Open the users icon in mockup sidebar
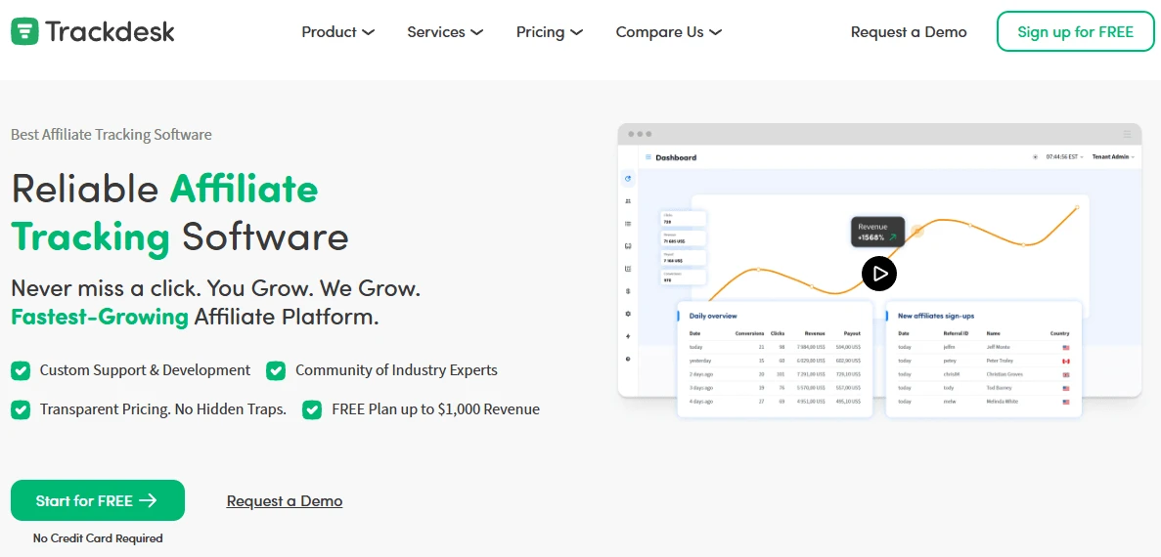 [628, 200]
